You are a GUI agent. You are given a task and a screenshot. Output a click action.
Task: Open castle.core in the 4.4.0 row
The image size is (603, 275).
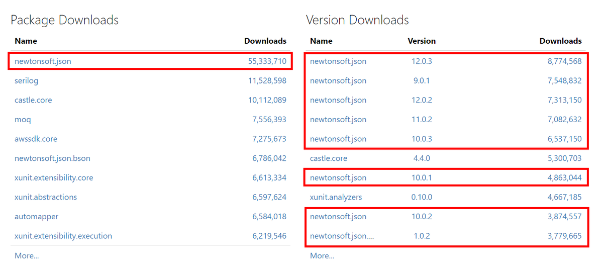[x=329, y=158]
